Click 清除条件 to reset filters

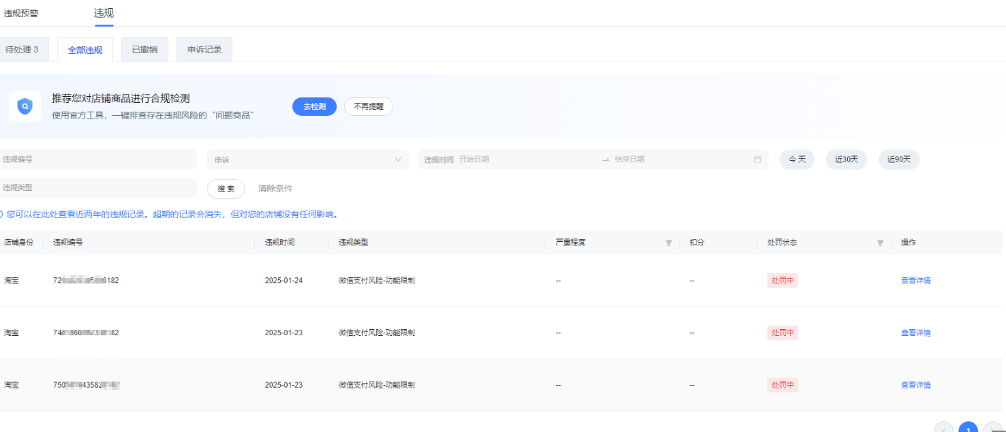[x=275, y=189]
